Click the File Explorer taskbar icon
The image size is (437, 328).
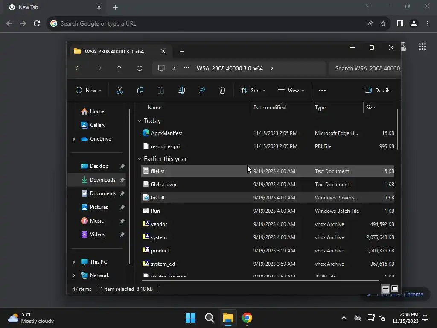tap(228, 318)
